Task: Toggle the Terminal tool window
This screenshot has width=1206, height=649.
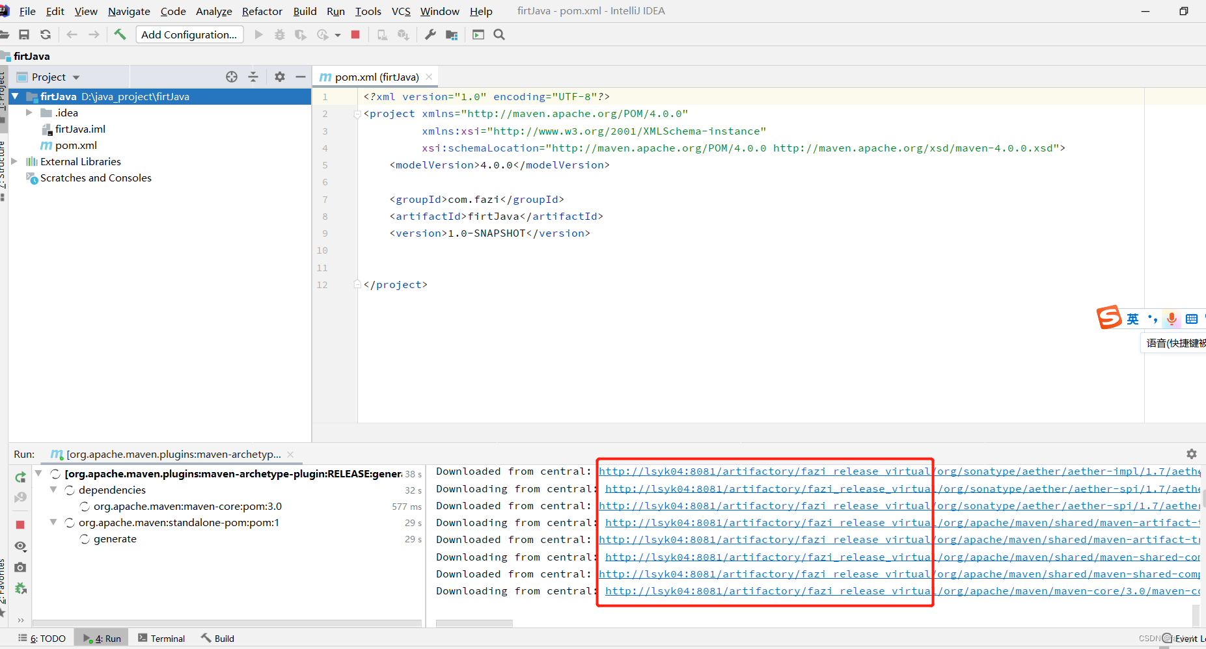Action: (161, 639)
